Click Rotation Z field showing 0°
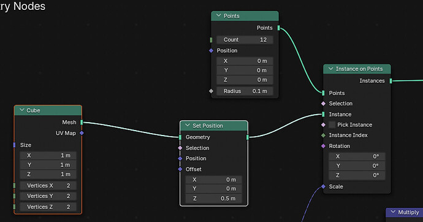The height and width of the screenshot is (222, 423). click(357, 175)
